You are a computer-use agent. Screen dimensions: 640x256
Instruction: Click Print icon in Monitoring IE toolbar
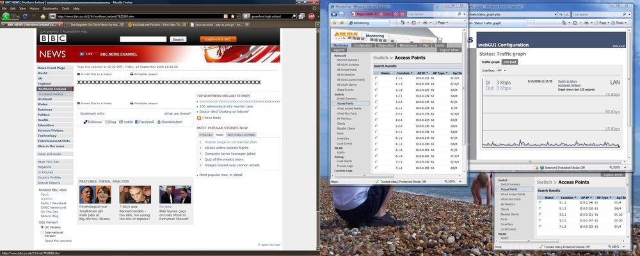click(x=425, y=23)
